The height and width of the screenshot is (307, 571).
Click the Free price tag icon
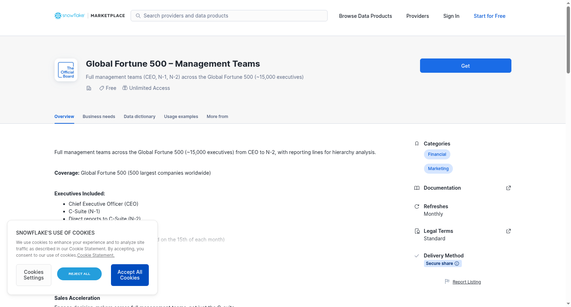[102, 88]
